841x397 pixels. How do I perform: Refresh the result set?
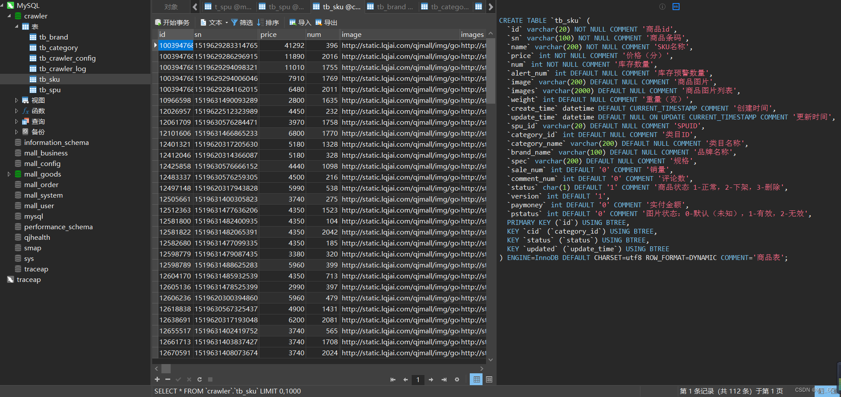click(199, 379)
